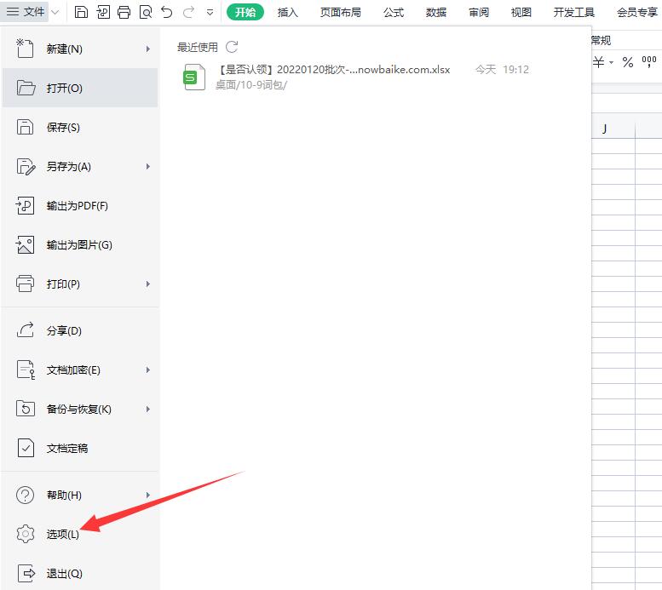Expand the 另存为(A) submenu arrow
The height and width of the screenshot is (590, 662).
pos(147,166)
